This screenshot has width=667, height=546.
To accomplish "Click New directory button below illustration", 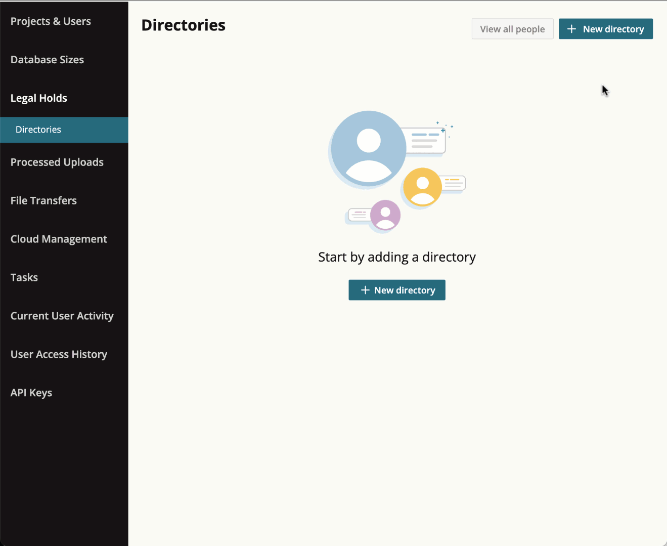I will [397, 290].
